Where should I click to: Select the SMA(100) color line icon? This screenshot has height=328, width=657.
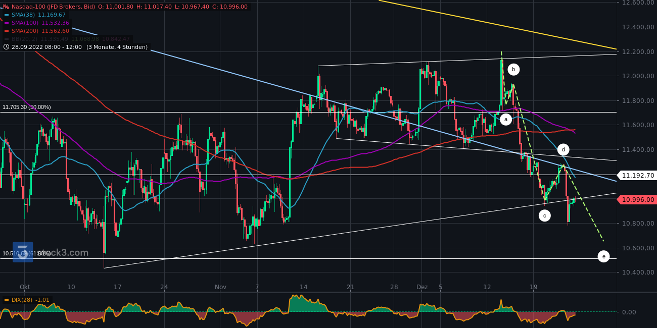pyautogui.click(x=6, y=23)
